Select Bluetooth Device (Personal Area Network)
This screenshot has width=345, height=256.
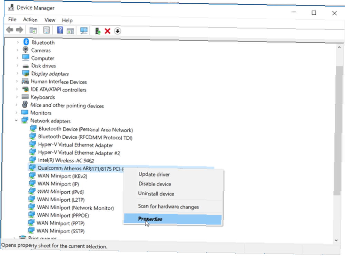tap(86, 129)
